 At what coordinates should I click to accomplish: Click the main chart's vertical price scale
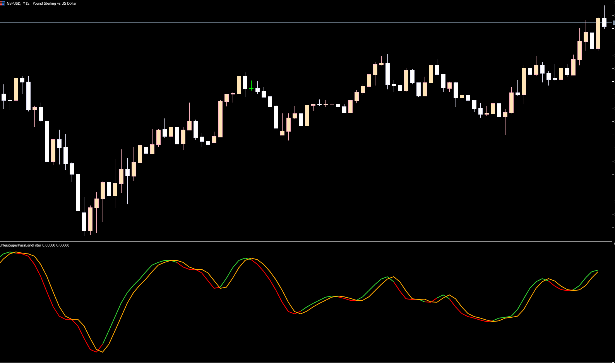coord(613,116)
